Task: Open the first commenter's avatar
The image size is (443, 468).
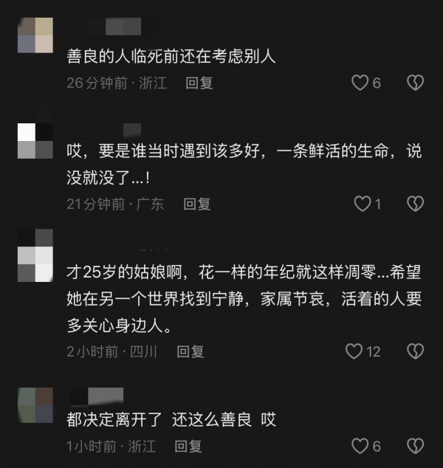Action: pos(35,35)
